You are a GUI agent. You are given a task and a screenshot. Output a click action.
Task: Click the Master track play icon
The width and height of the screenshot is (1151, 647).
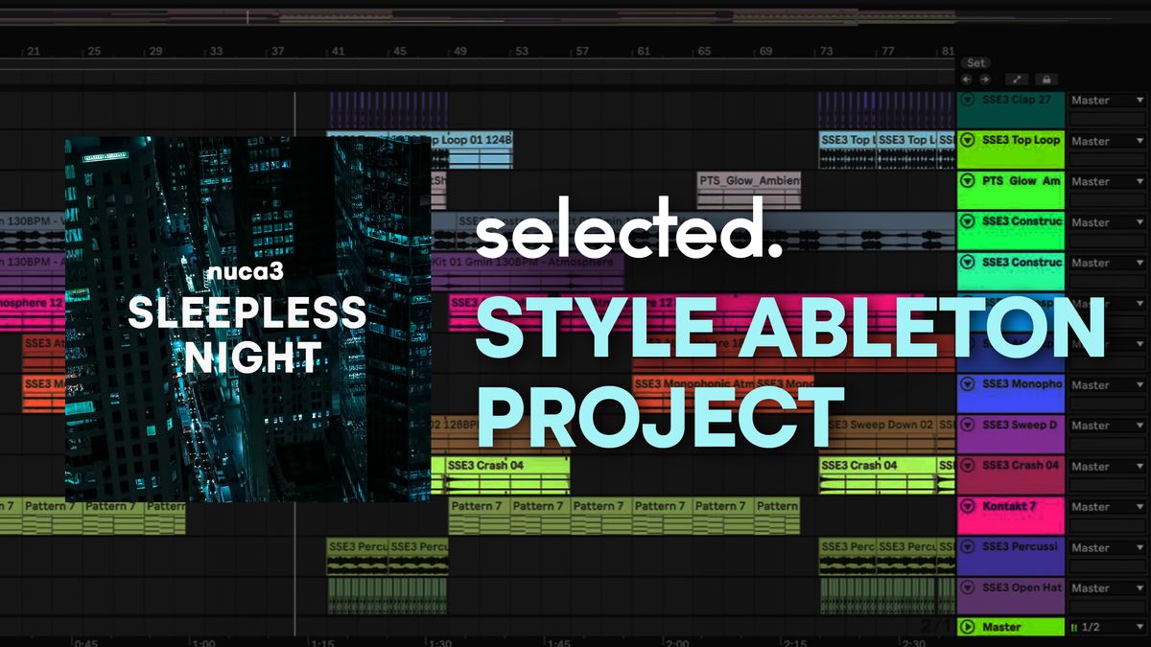click(x=967, y=627)
